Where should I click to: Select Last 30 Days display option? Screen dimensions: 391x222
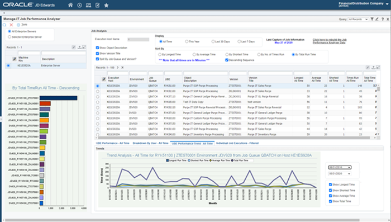(213, 41)
